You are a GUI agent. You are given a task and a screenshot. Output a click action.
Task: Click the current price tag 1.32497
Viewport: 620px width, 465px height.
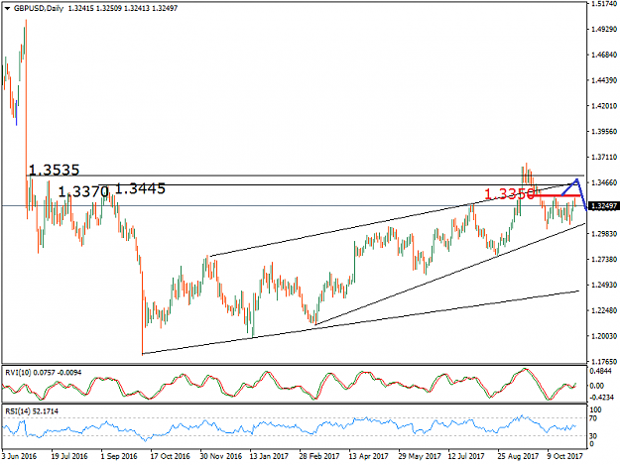click(x=603, y=206)
